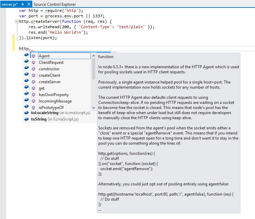255x219 pixels.
Task: Pick hasOwnProperty from the suggestions
Action: (53, 95)
